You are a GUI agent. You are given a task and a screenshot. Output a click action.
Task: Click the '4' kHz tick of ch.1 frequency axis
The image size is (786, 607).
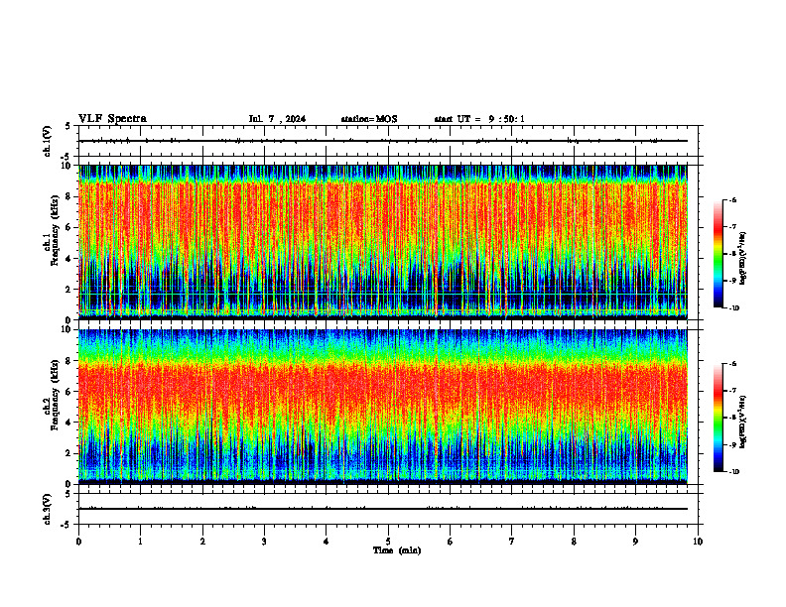click(68, 259)
